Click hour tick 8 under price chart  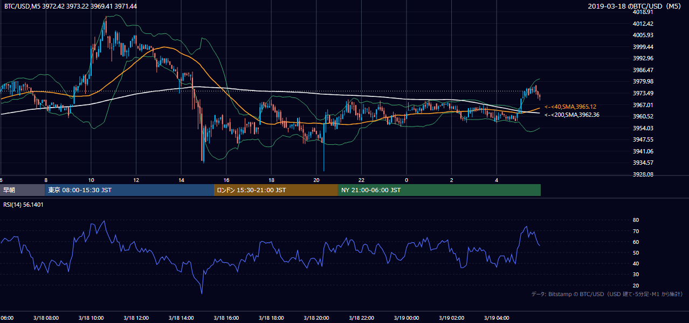[x=46, y=180]
